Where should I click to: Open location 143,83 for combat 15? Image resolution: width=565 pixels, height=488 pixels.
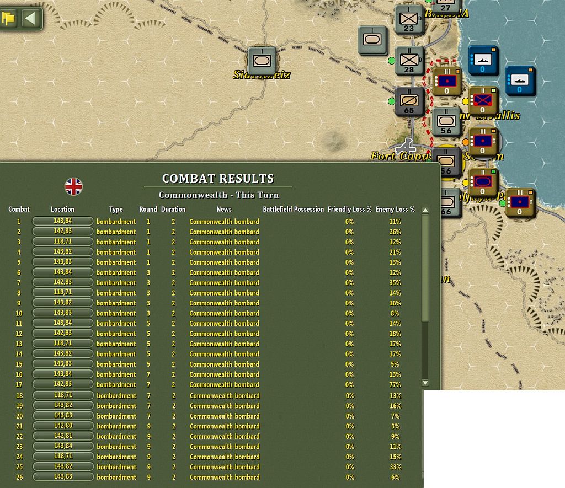63,363
